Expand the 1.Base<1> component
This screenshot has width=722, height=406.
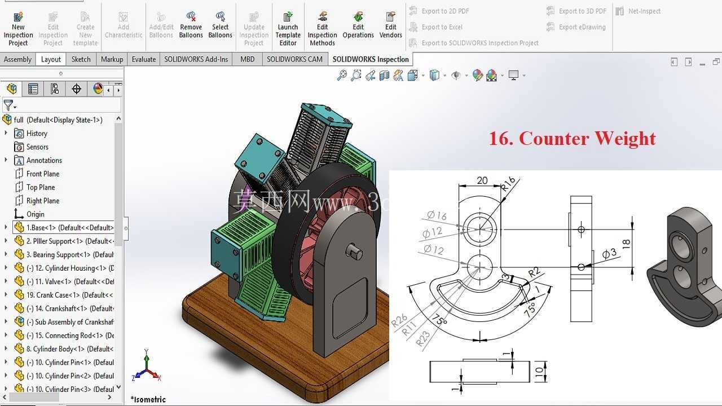click(x=6, y=227)
